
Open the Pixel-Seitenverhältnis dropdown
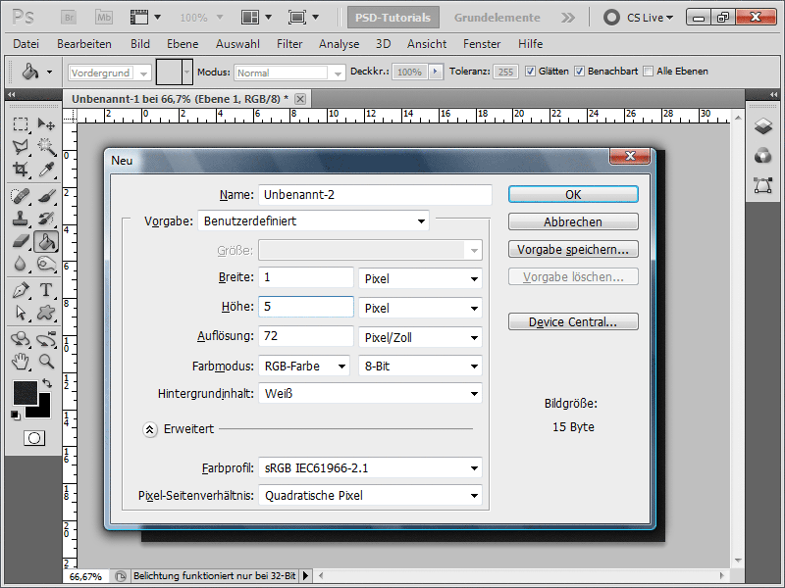click(371, 496)
